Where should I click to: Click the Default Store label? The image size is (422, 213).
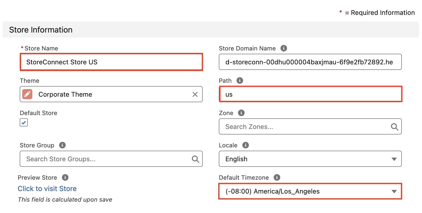coord(38,113)
